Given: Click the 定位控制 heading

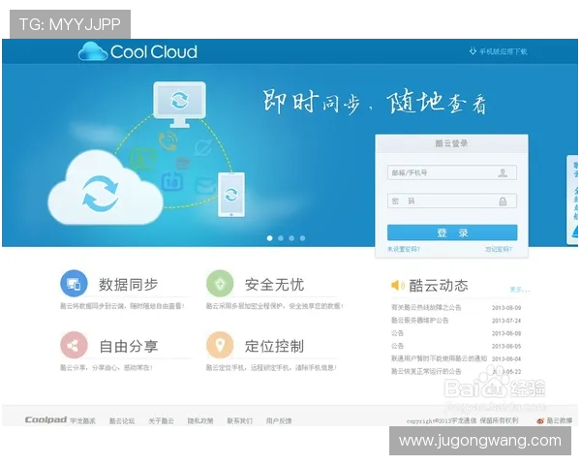Looking at the screenshot, I should click(x=274, y=346).
